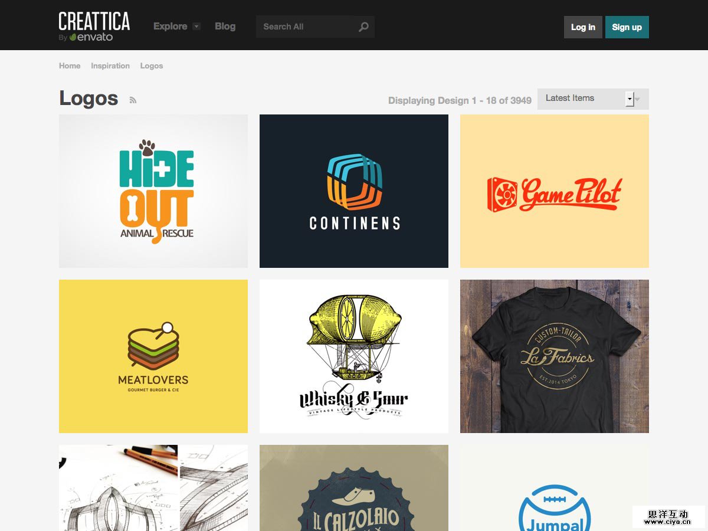Click inside the Search All field
The width and height of the screenshot is (708, 531).
click(301, 27)
